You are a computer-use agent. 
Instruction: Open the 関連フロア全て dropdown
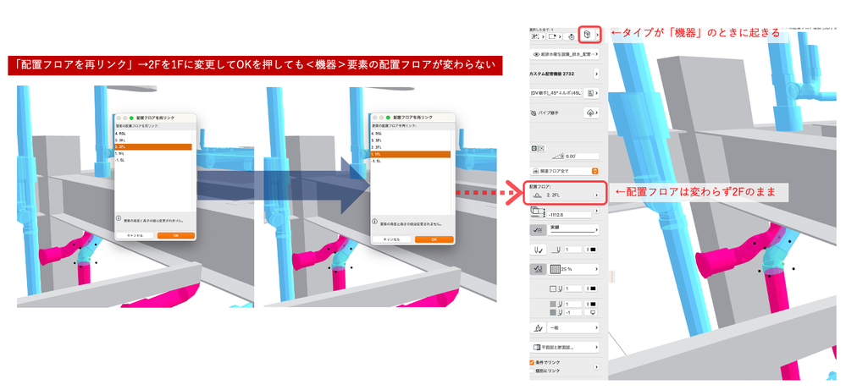click(x=564, y=171)
